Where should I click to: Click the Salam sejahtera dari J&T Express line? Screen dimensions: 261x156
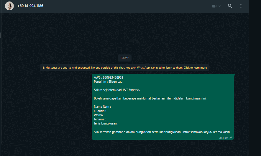[117, 90]
